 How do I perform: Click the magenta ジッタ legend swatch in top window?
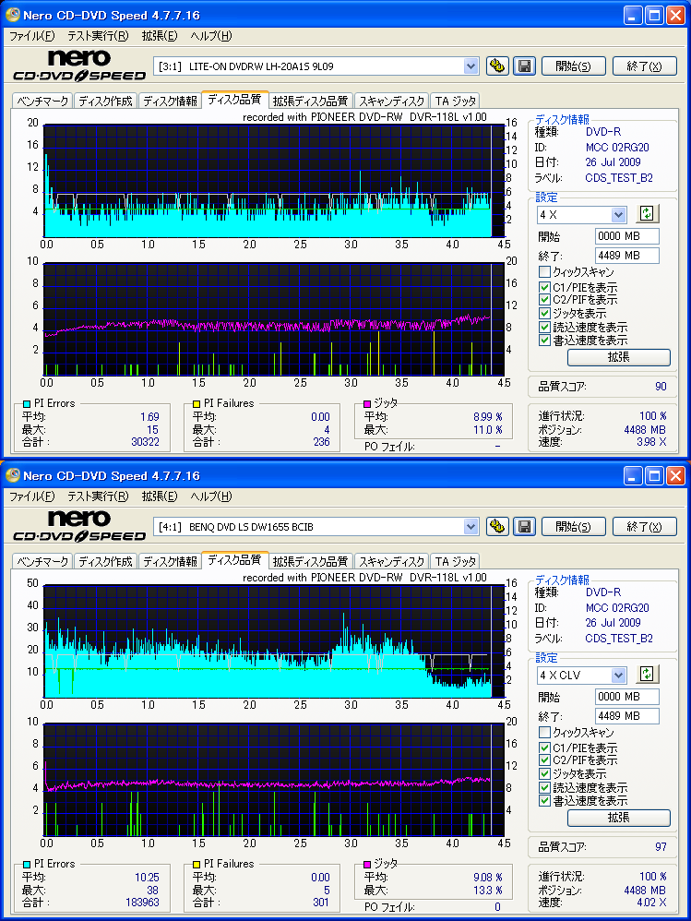click(367, 403)
